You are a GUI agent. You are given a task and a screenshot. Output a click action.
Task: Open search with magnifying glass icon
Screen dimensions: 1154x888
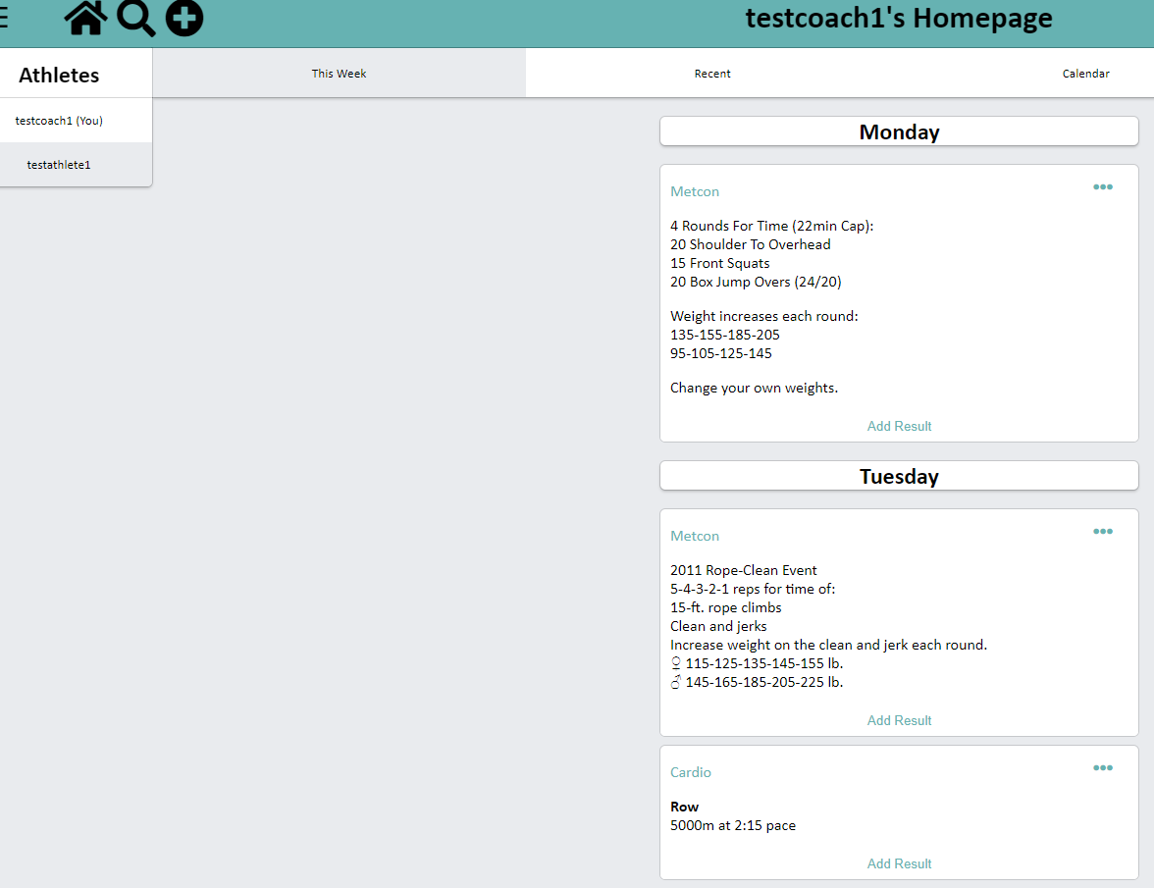pyautogui.click(x=136, y=19)
